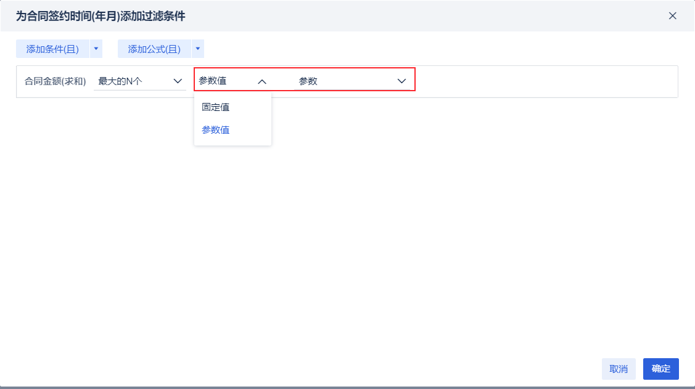
Task: Select 参数值 option in dropdown list
Action: click(232, 130)
